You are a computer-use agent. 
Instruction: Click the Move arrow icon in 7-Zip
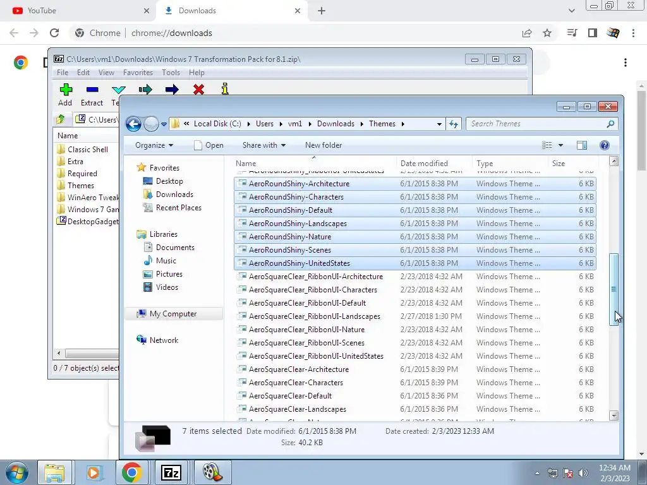[x=172, y=90]
